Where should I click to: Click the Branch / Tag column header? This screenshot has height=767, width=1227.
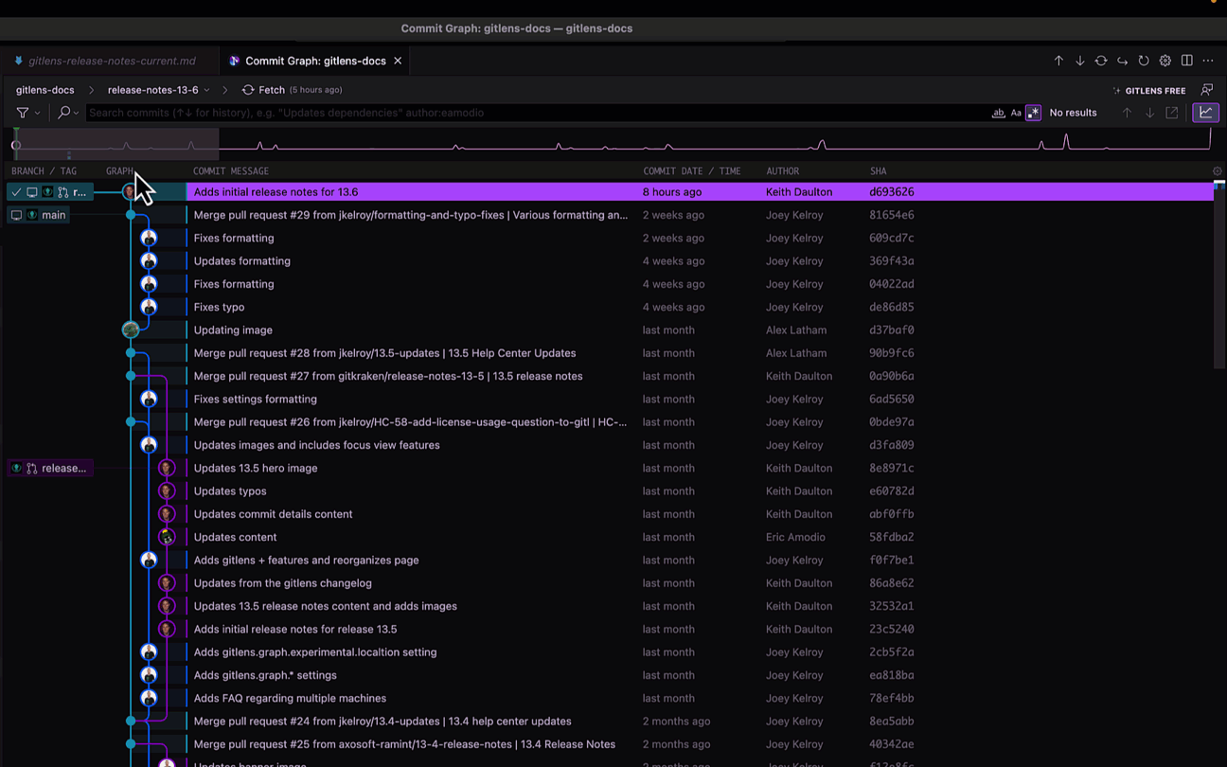coord(44,171)
